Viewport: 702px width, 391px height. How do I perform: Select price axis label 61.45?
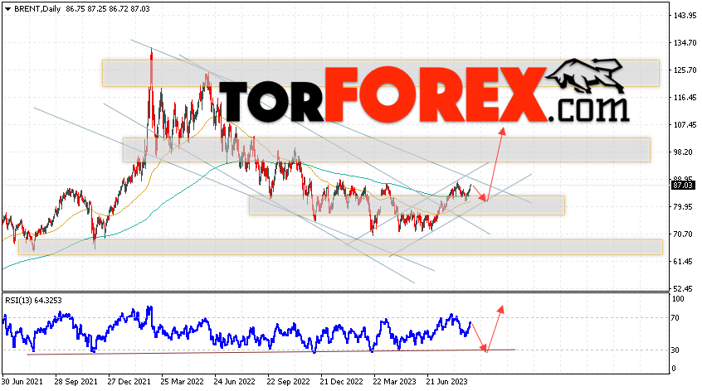click(683, 262)
